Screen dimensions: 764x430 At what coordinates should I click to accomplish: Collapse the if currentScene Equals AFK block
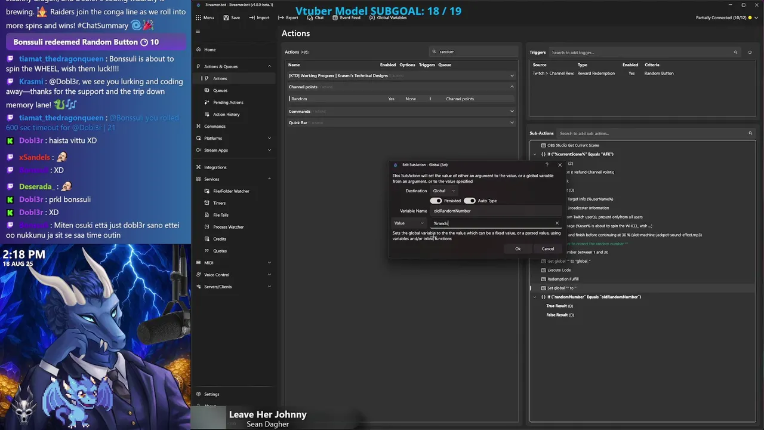(x=535, y=154)
